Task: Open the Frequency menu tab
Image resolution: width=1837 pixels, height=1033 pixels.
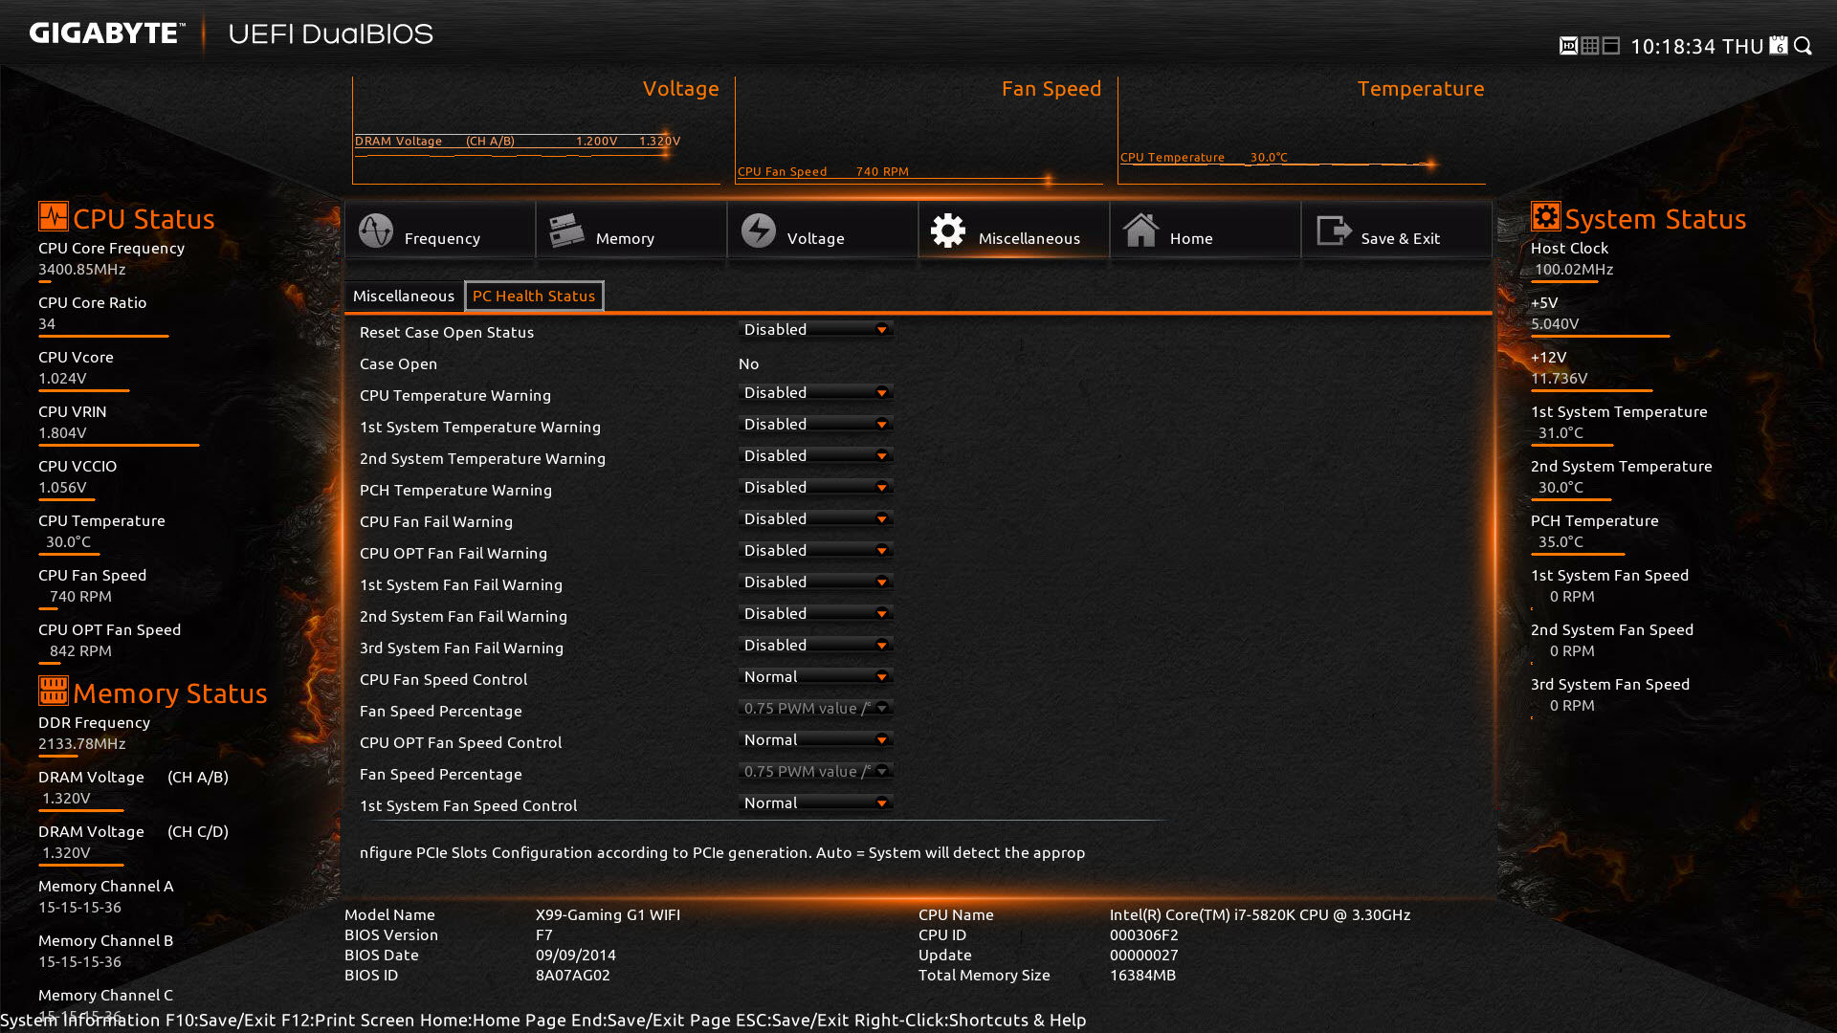Action: 440,230
